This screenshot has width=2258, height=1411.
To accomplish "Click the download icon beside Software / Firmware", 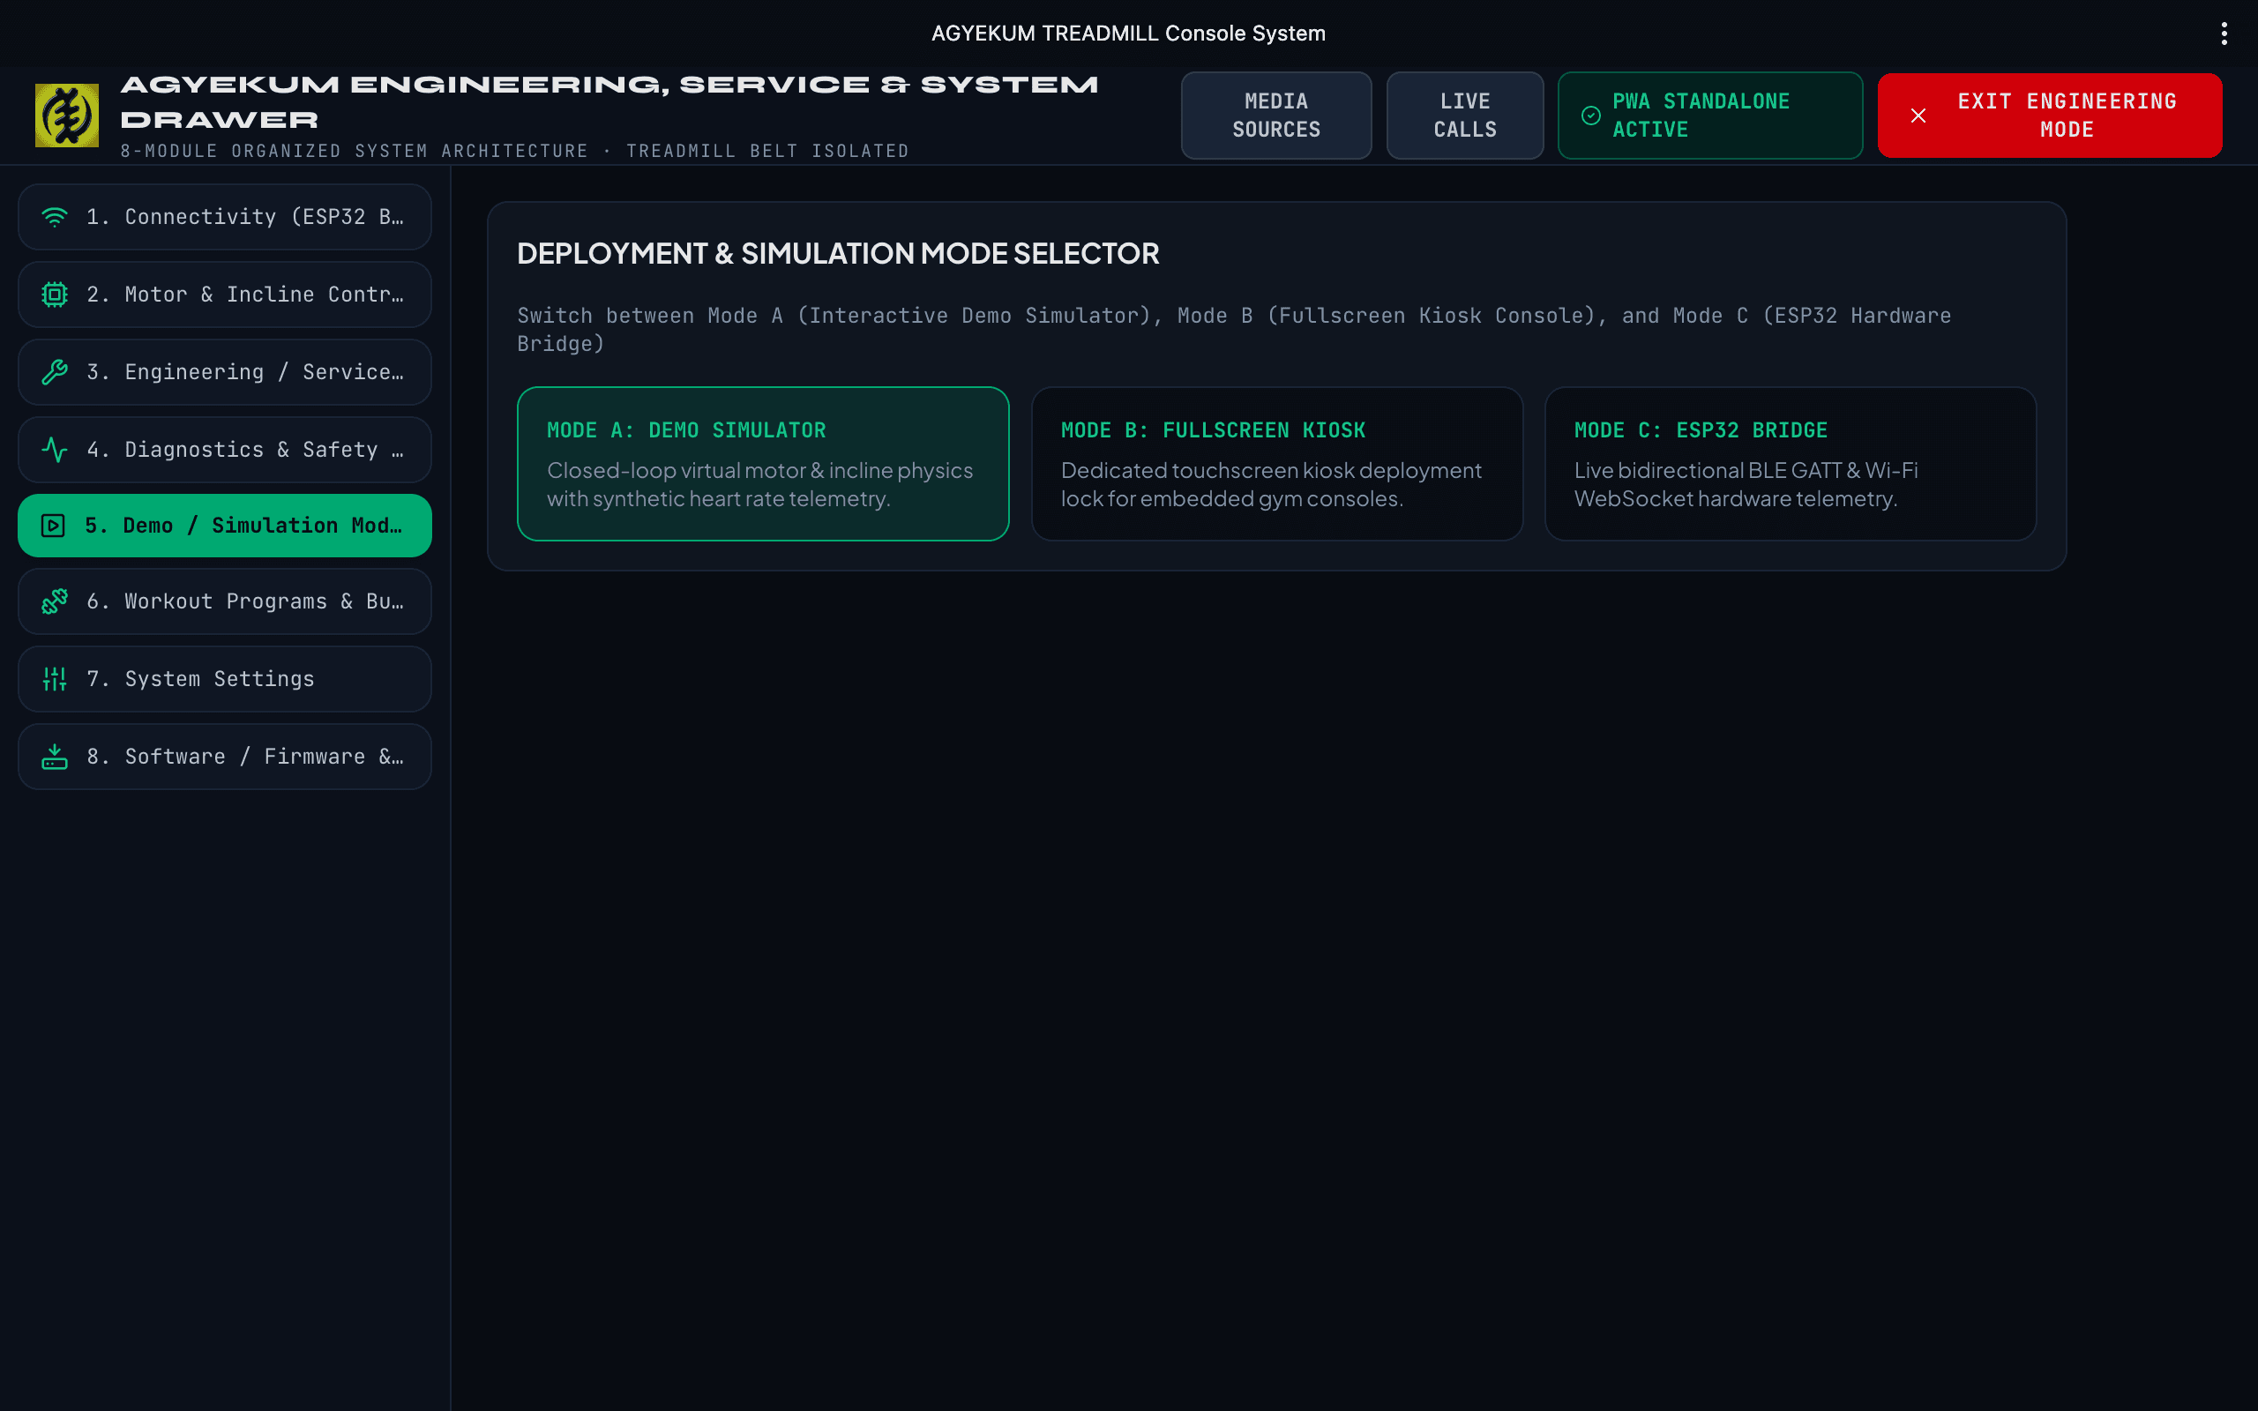I will 54,757.
